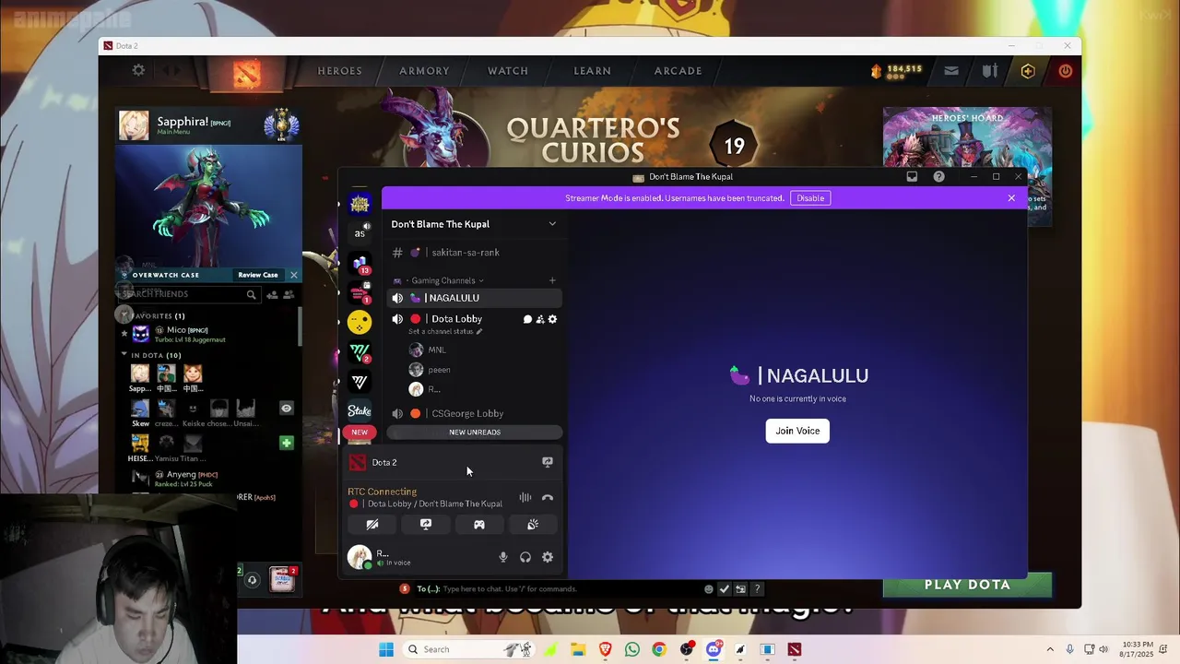Click the green plus invite icon

click(287, 443)
